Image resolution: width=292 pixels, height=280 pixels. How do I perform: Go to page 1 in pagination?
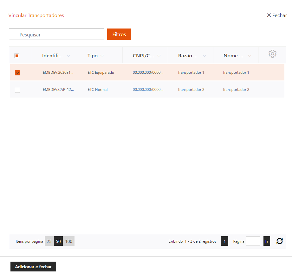224,241
